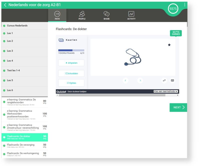215x166 pixels.
Task: Click the '80 PTS' value for De rangtelwoorden
Action: (45, 102)
